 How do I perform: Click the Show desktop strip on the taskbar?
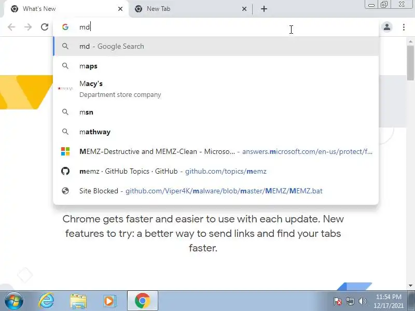point(412,301)
